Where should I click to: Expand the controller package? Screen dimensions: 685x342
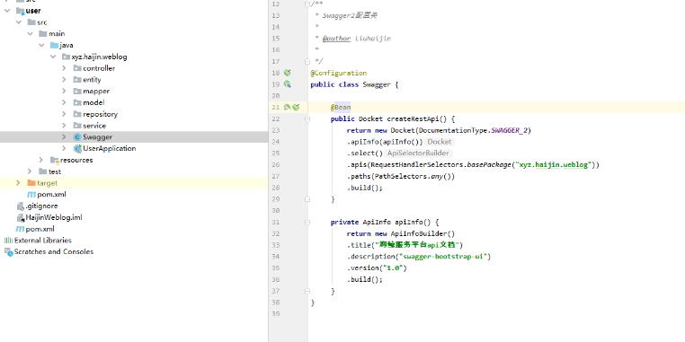(x=64, y=68)
